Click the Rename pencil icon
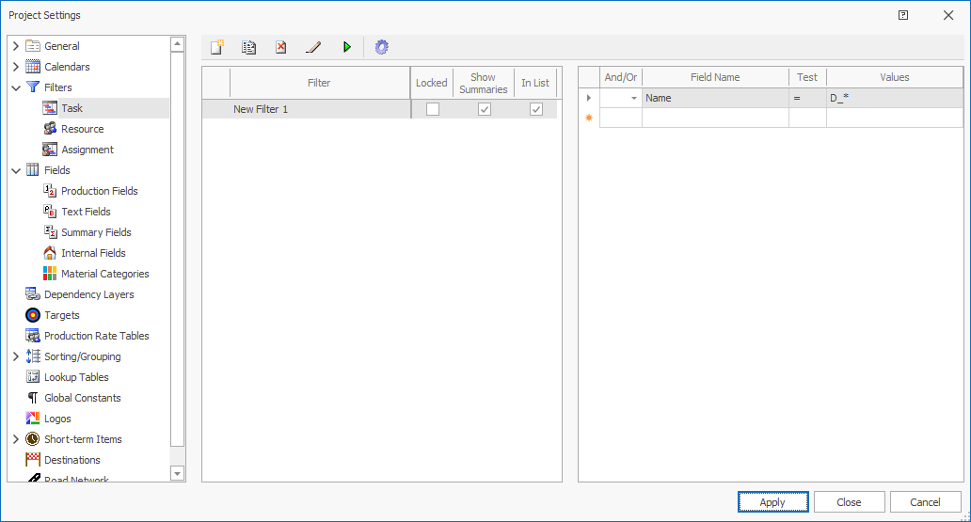The height and width of the screenshot is (522, 971). coord(314,47)
